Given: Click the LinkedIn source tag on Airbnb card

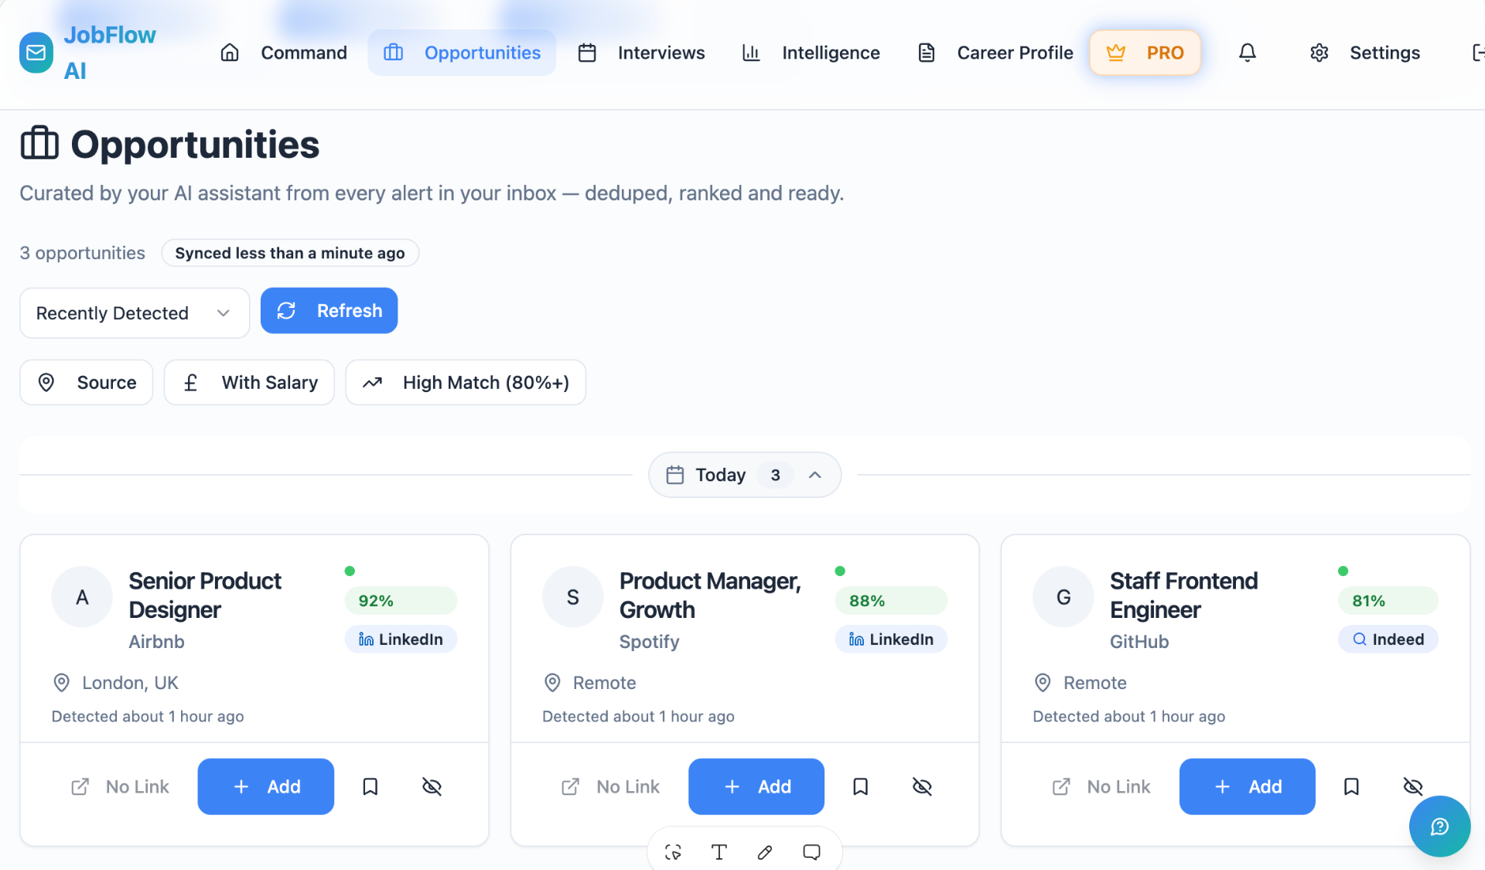Looking at the screenshot, I should click(401, 640).
